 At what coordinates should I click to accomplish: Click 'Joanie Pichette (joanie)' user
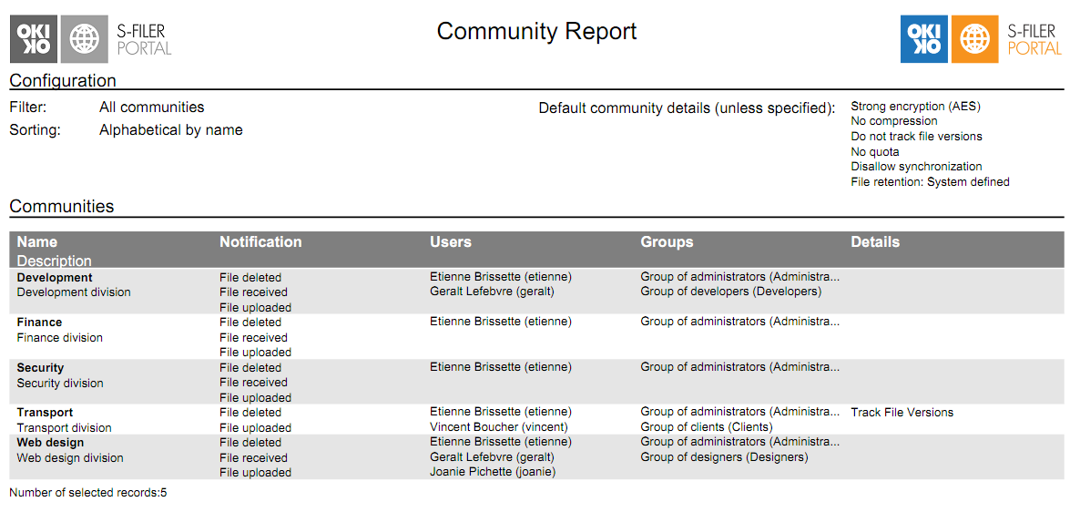click(493, 472)
